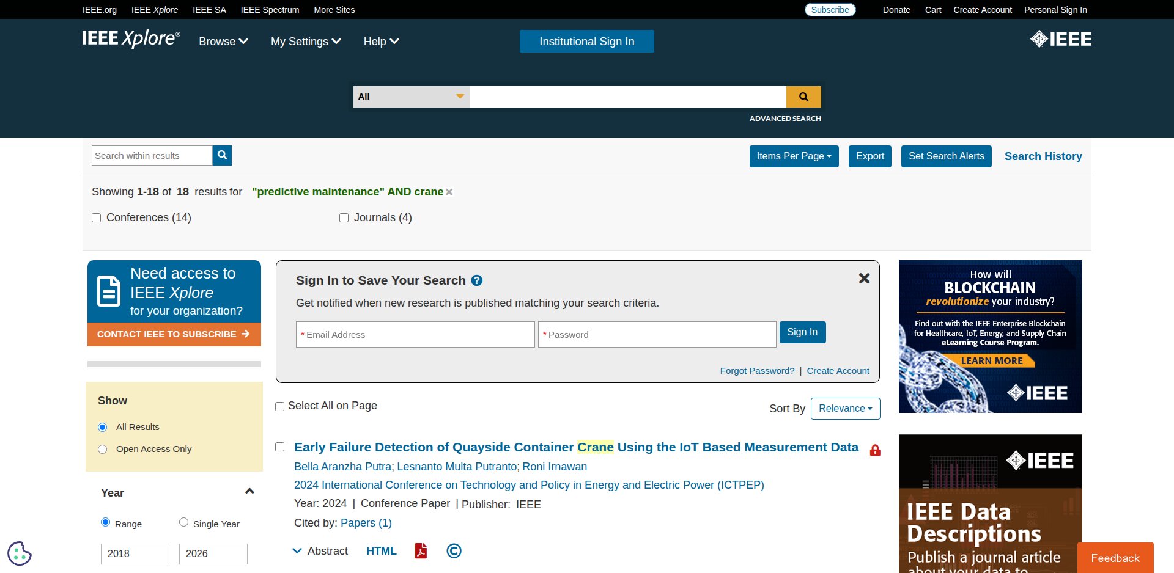Open author Roni Irnawan
The image size is (1174, 573).
(555, 467)
